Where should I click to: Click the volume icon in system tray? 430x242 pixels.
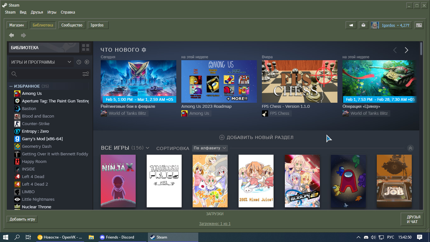coord(374,237)
